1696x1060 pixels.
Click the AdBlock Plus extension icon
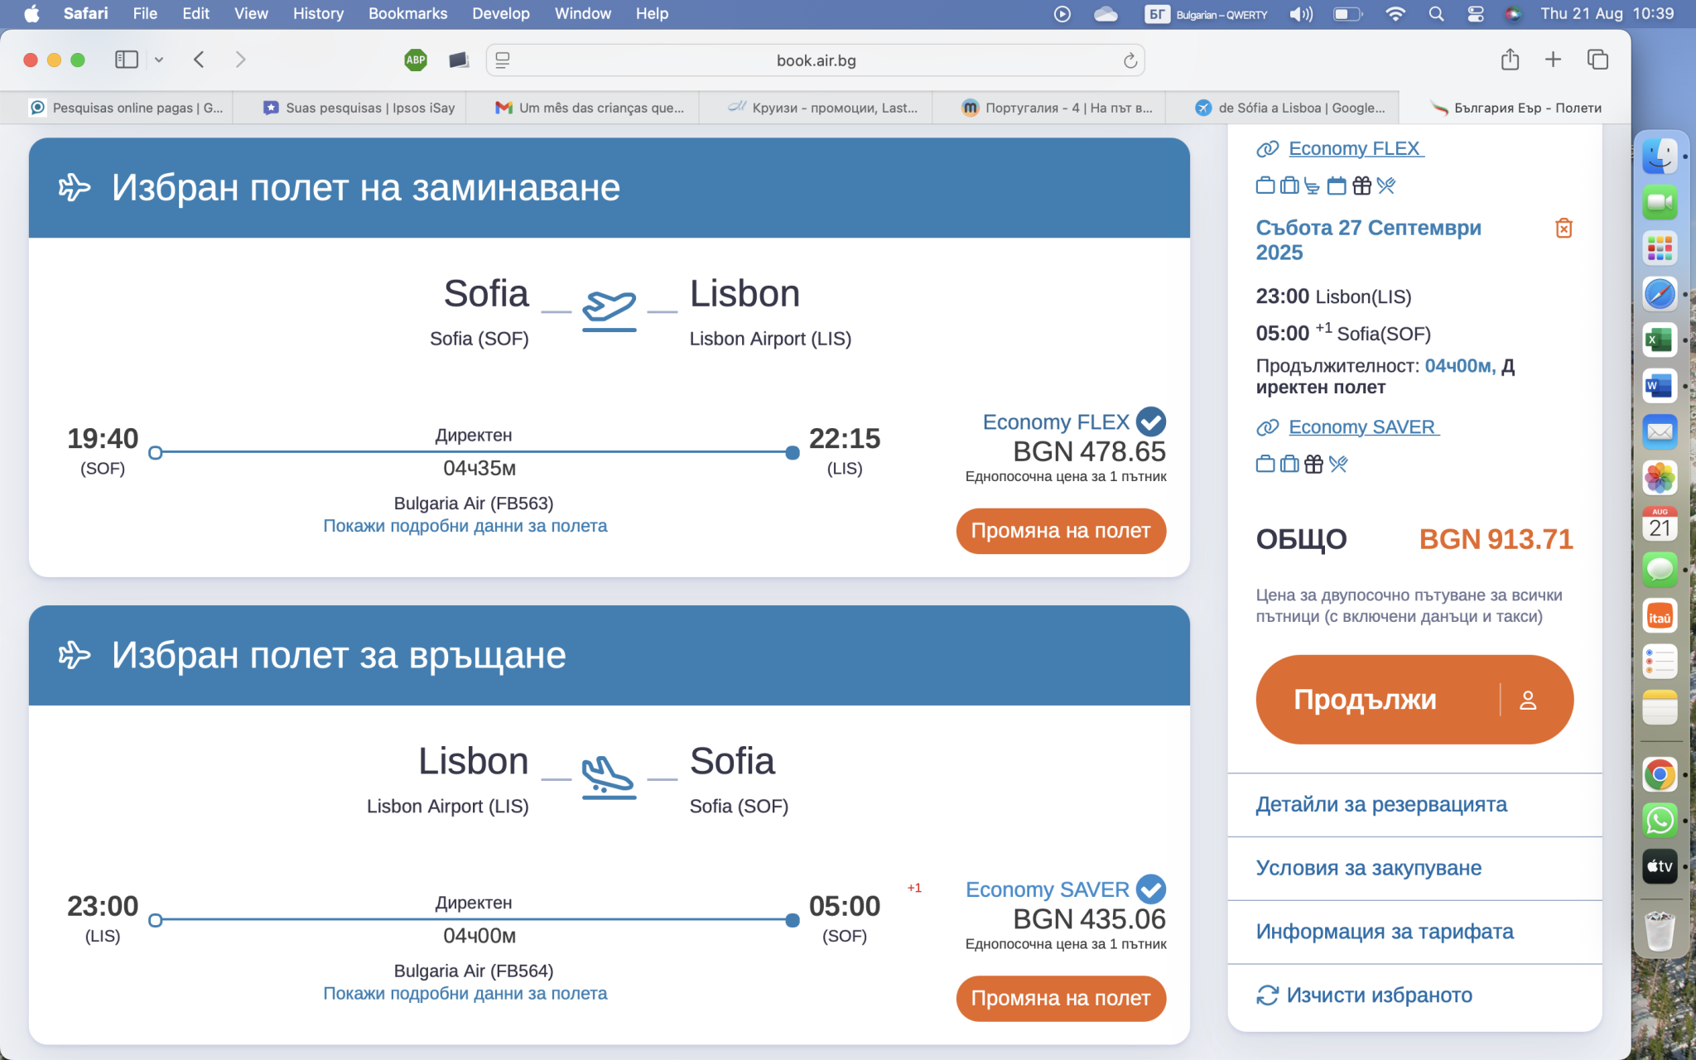click(x=416, y=60)
